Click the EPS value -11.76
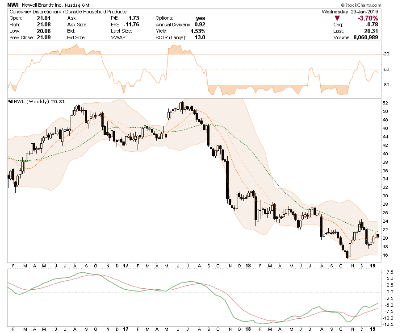 click(x=131, y=25)
